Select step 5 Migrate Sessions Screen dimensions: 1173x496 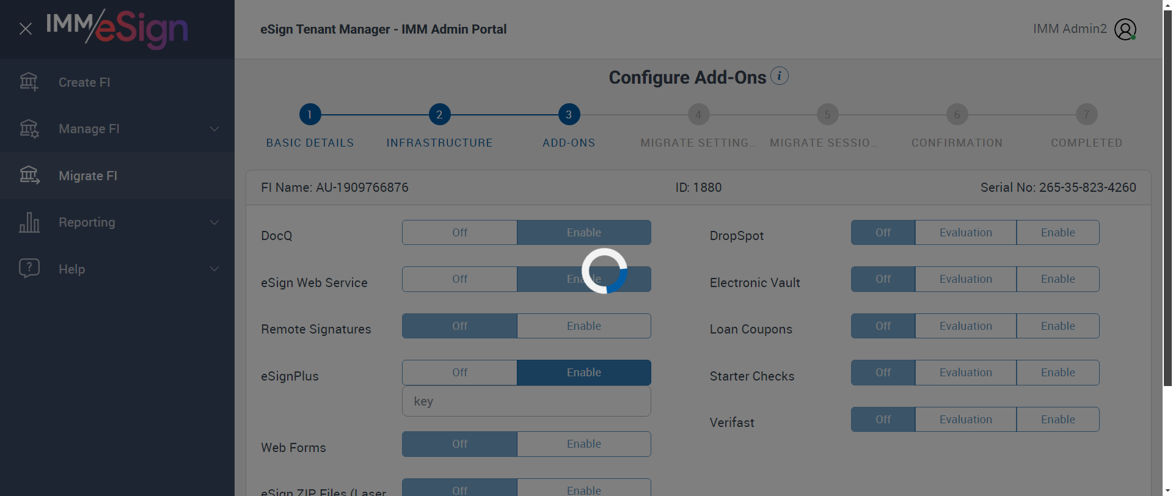(828, 114)
